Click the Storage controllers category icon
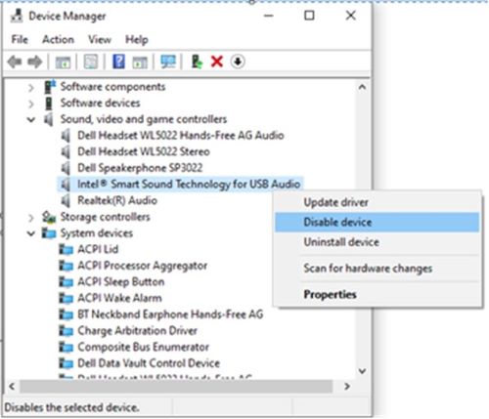The image size is (489, 419). [49, 217]
